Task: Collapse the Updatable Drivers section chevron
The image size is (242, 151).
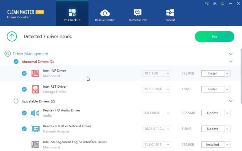Action: point(231,101)
